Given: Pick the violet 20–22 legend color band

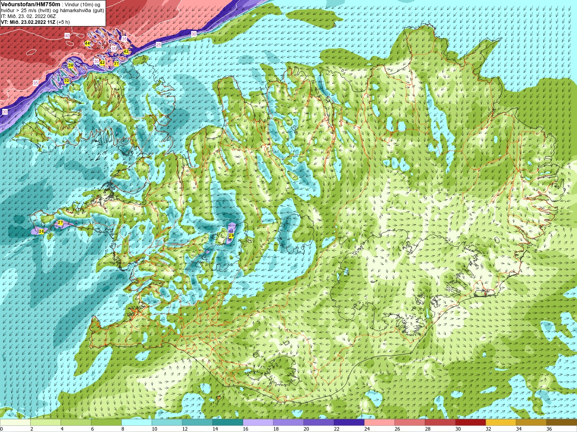Looking at the screenshot, I should 319,423.
